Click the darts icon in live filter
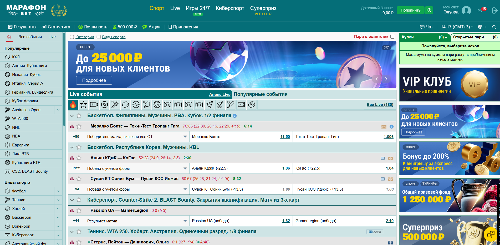The image size is (500, 245). pyautogui.click(x=220, y=105)
